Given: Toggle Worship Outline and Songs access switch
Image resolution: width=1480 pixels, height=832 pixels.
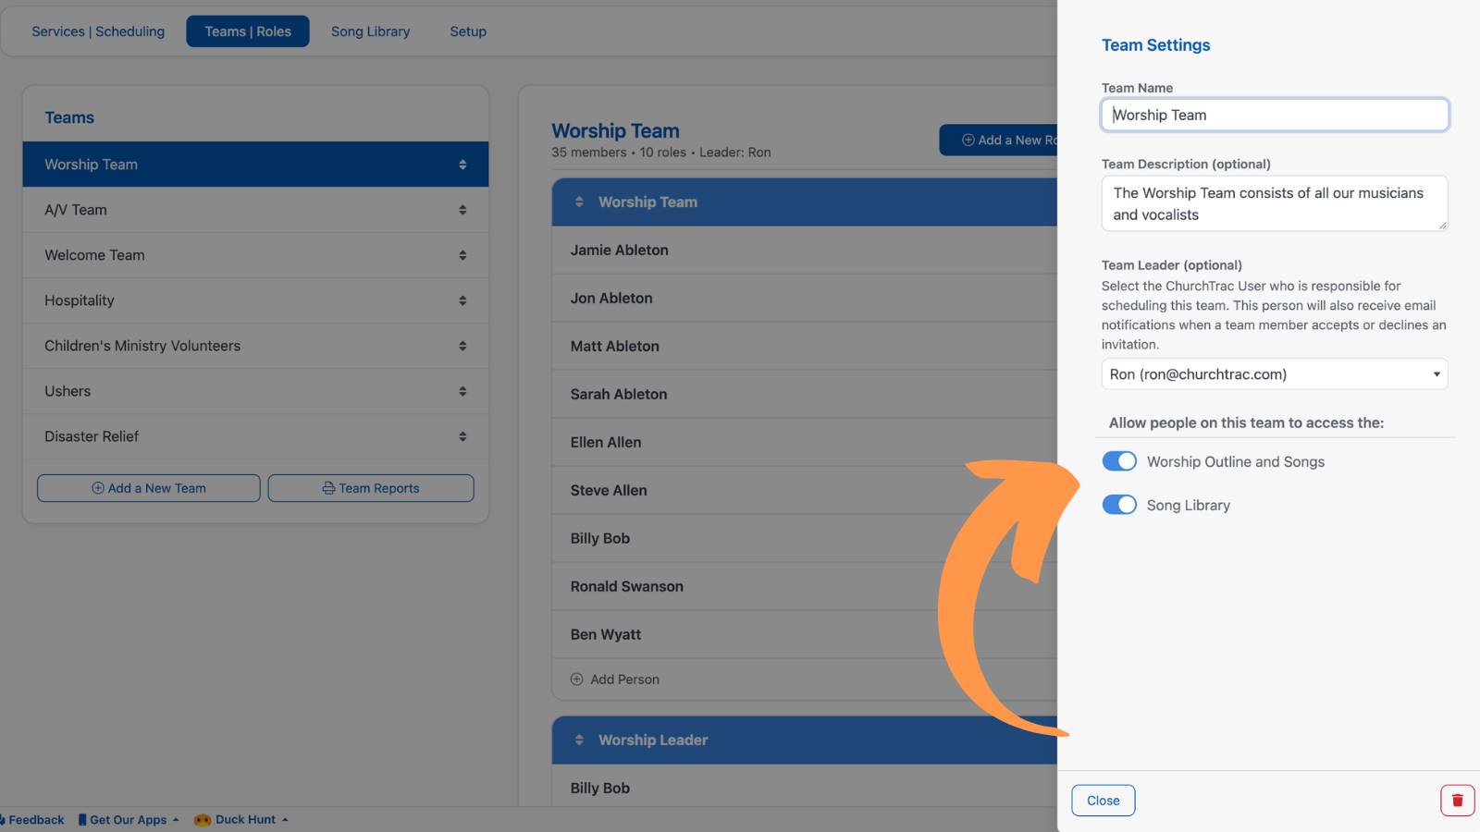Looking at the screenshot, I should [x=1119, y=461].
